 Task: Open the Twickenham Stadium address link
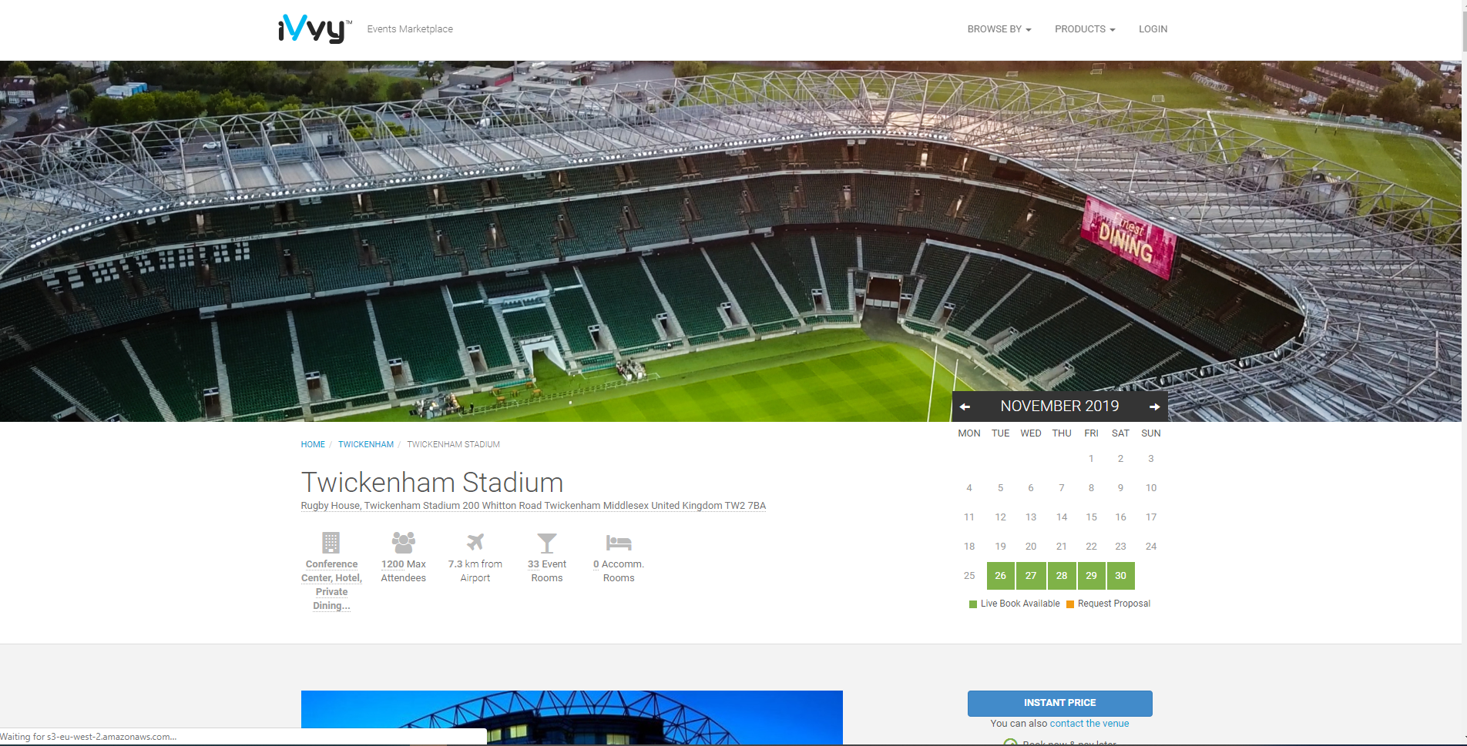(533, 506)
